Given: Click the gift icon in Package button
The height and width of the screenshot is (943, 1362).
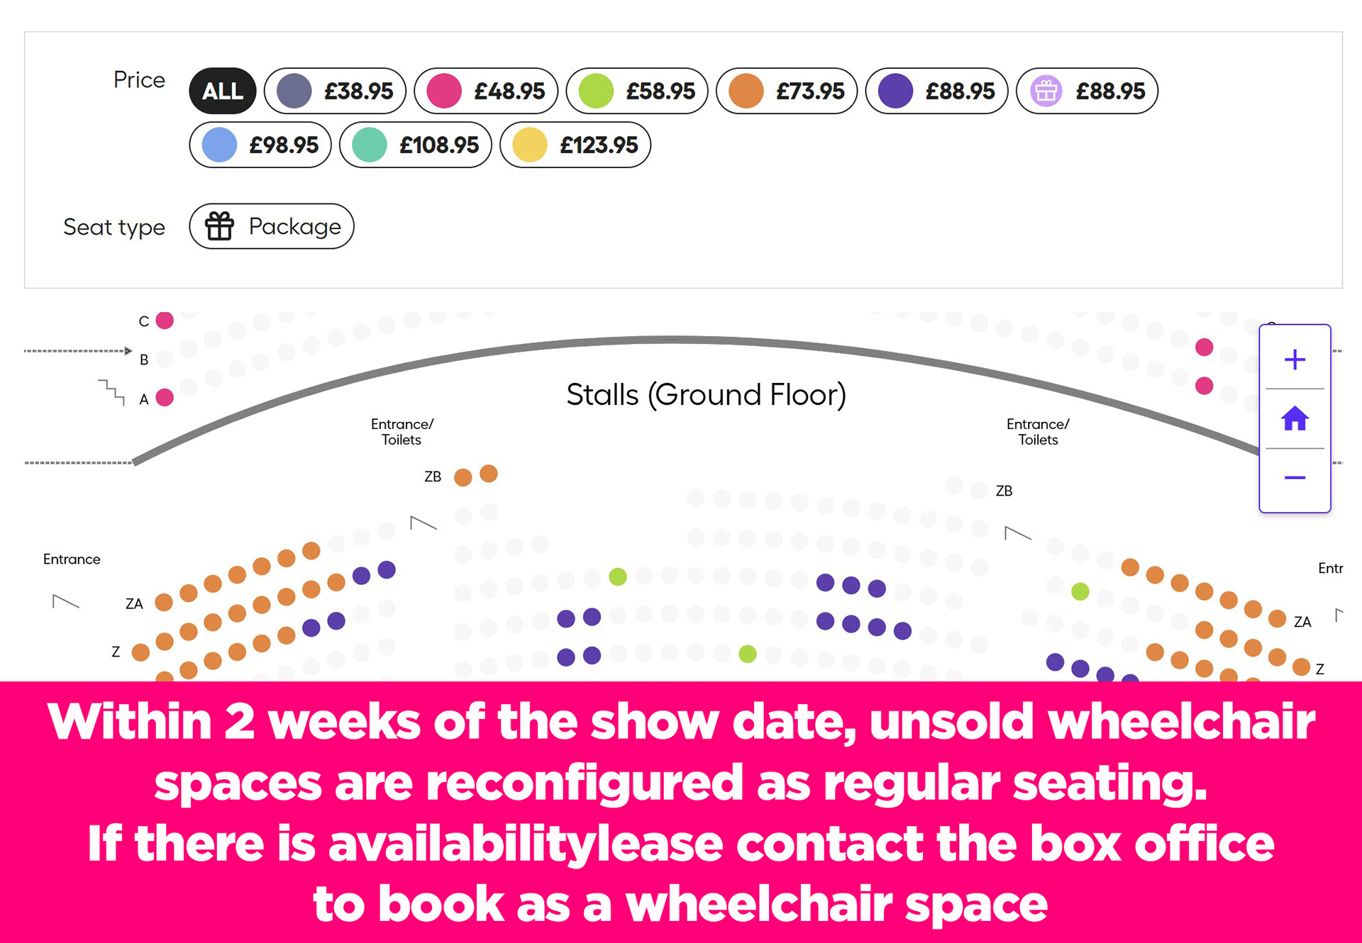Looking at the screenshot, I should [219, 227].
